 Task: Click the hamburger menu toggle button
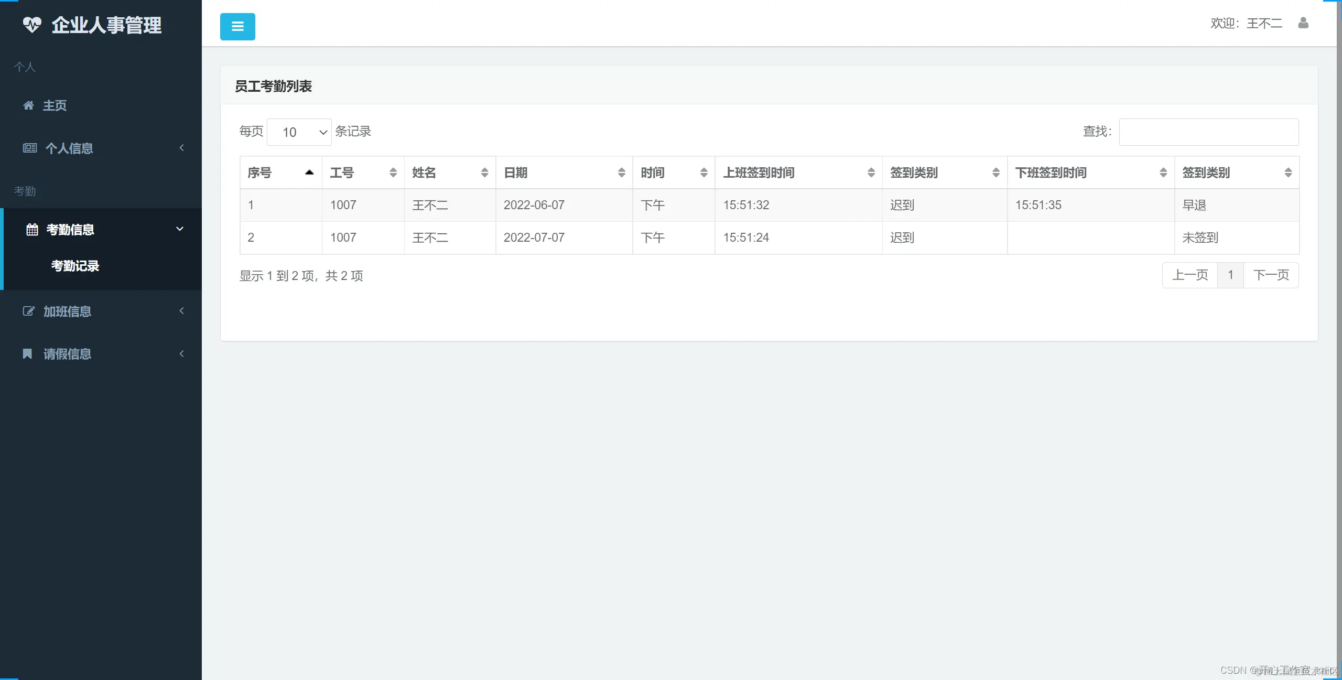coord(237,27)
